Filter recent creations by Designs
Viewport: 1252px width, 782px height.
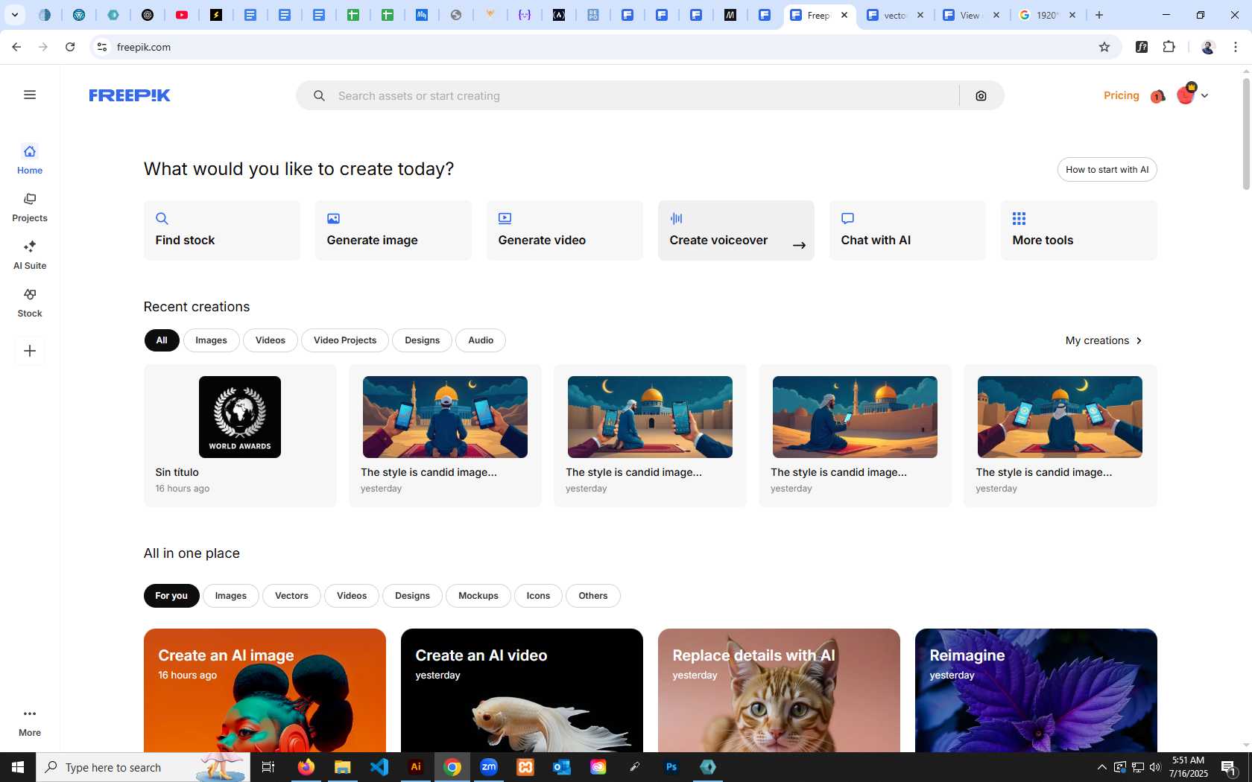423,340
